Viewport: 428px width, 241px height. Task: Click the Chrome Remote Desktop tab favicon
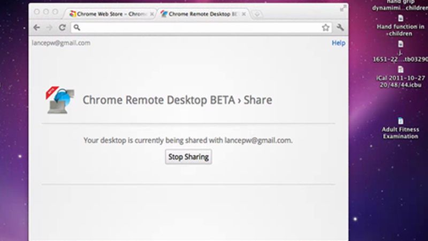pos(164,14)
